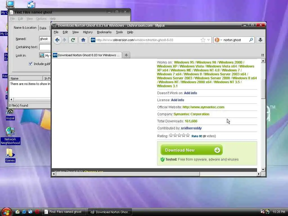This screenshot has height=216, width=288.
Task: Click the Windows Start orb
Action: pyautogui.click(x=6, y=212)
